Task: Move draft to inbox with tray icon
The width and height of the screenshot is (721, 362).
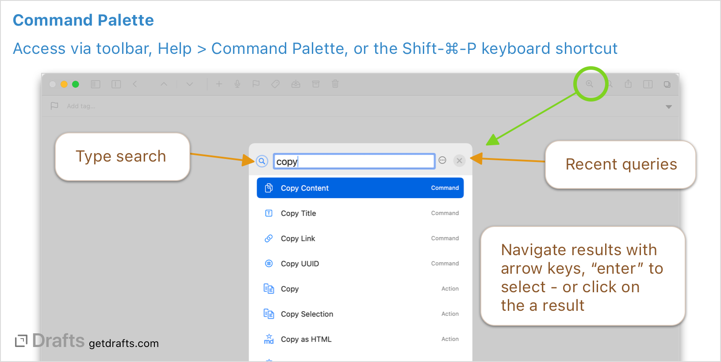Action: 296,84
